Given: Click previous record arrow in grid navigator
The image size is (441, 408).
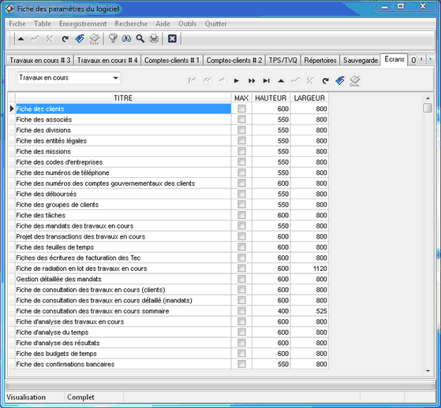Looking at the screenshot, I should 222,81.
